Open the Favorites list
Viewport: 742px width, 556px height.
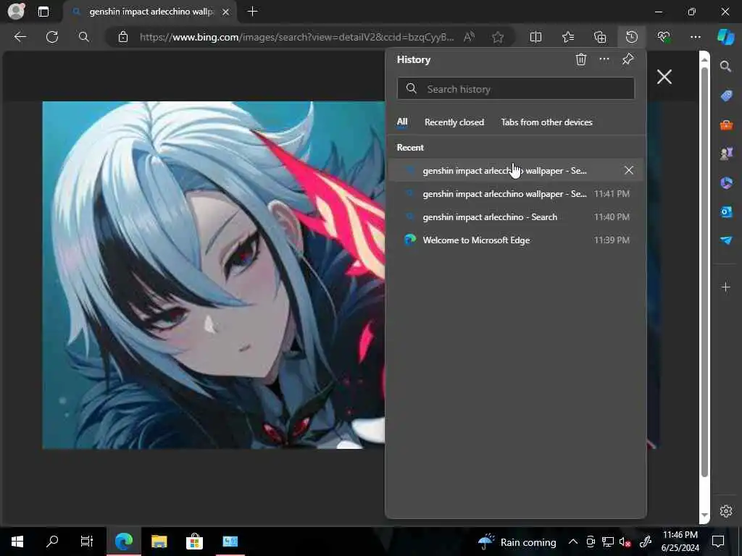pyautogui.click(x=568, y=37)
